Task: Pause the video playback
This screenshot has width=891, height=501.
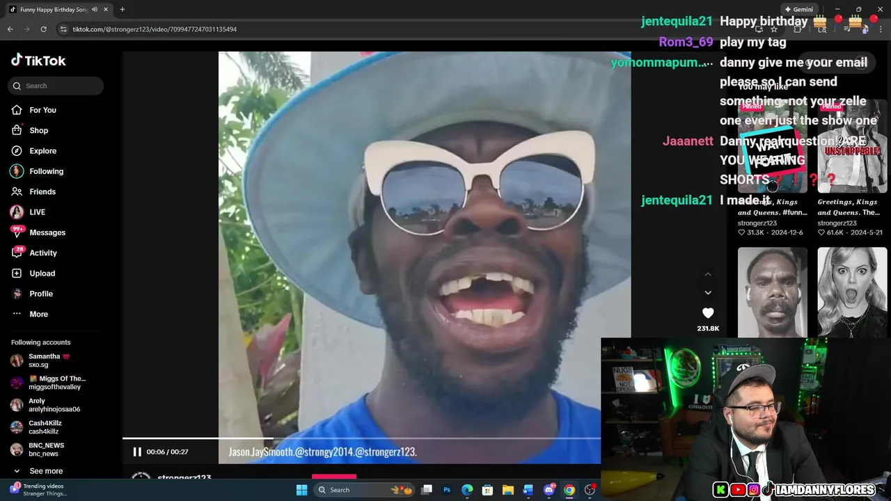Action: pos(137,452)
